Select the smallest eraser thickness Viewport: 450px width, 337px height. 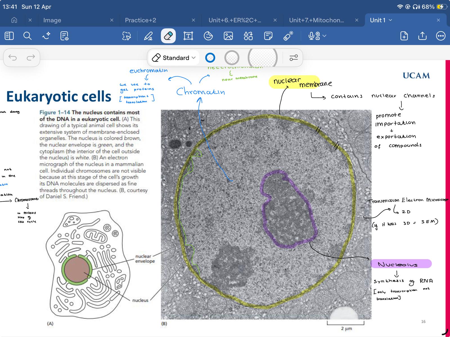pos(210,58)
